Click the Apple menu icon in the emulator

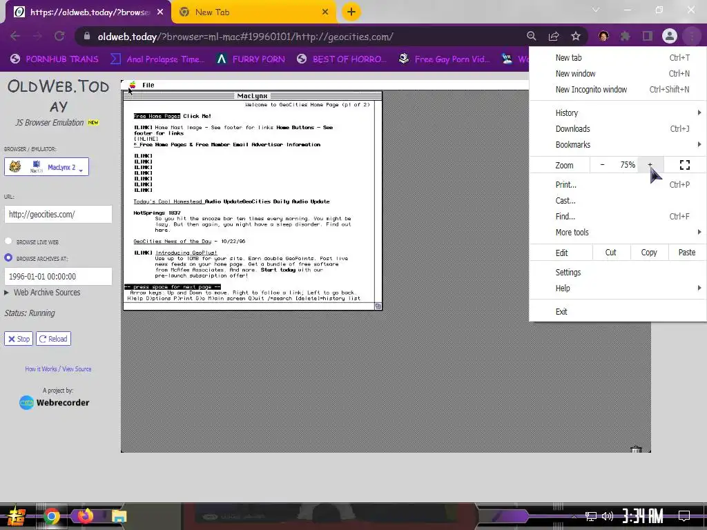tap(133, 85)
